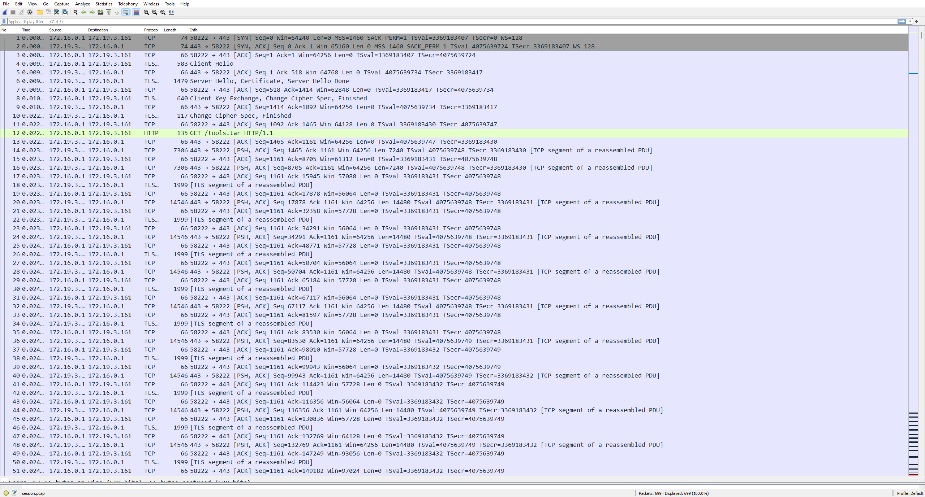This screenshot has height=497, width=925.
Task: Click the session.pcap file name in the status bar
Action: 33,493
